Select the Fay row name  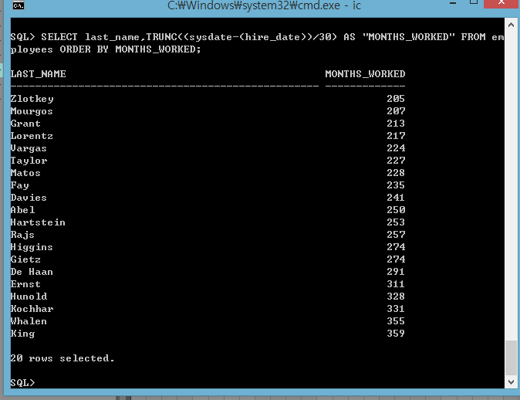coord(19,185)
